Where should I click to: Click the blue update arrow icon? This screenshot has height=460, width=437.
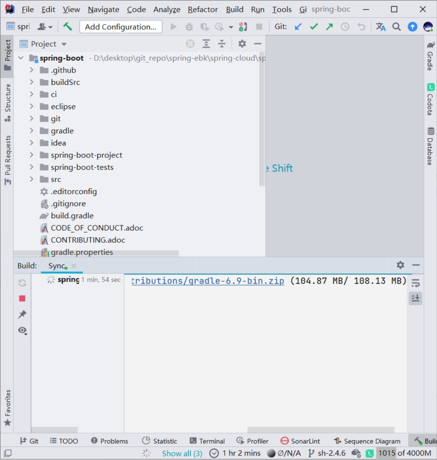(412, 27)
